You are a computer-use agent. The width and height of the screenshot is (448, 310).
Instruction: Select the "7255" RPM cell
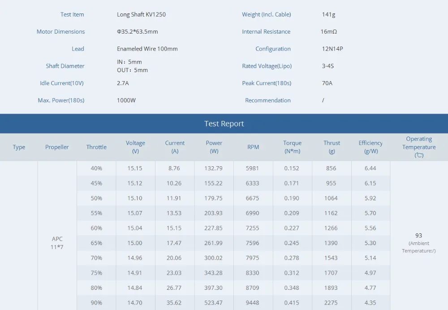point(252,228)
